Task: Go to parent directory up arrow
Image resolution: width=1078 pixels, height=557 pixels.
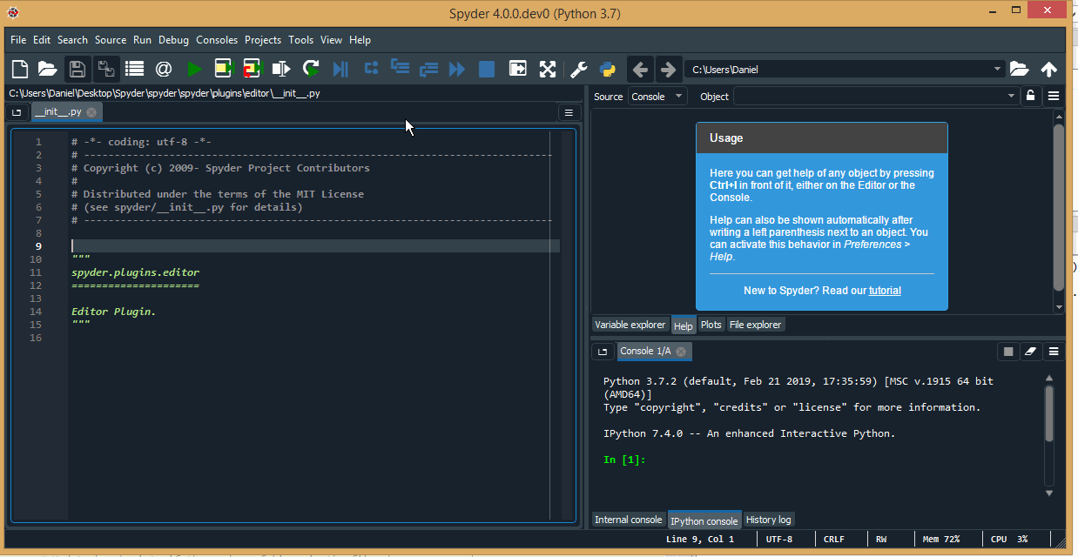Action: 1048,69
